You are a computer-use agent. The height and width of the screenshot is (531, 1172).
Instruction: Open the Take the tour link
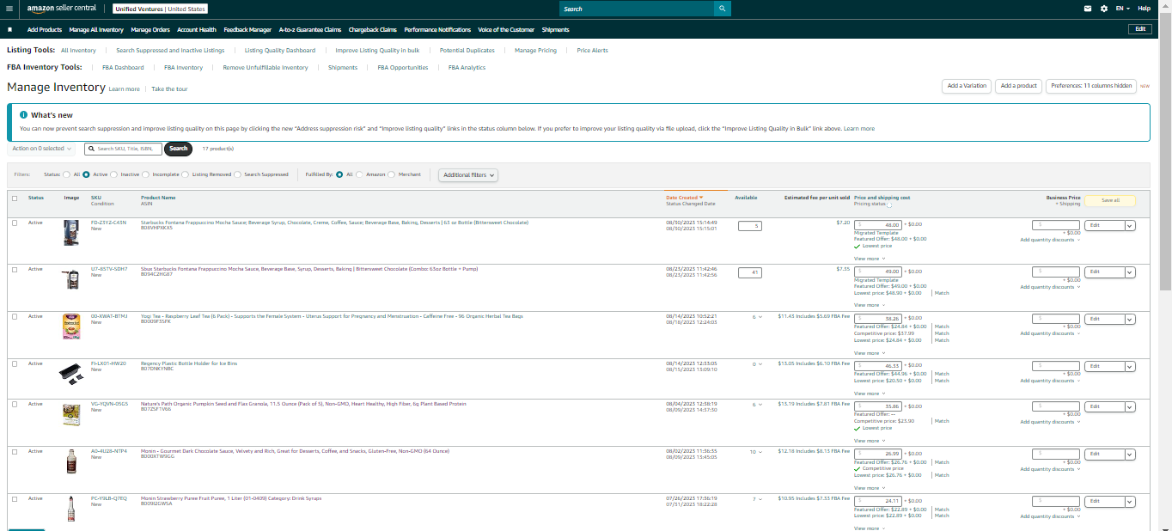point(169,89)
